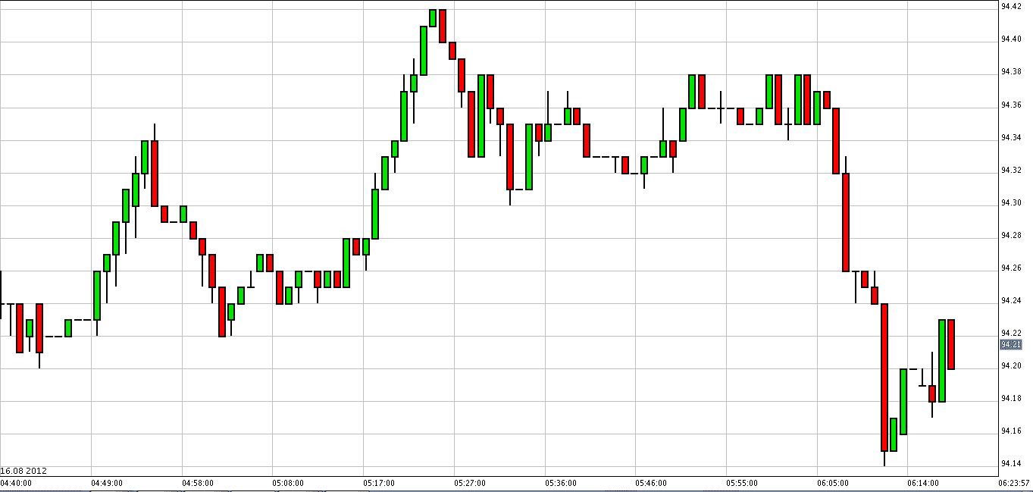Viewport: 1033px width, 492px height.
Task: Click the 94.20 price axis label
Action: coord(1011,365)
